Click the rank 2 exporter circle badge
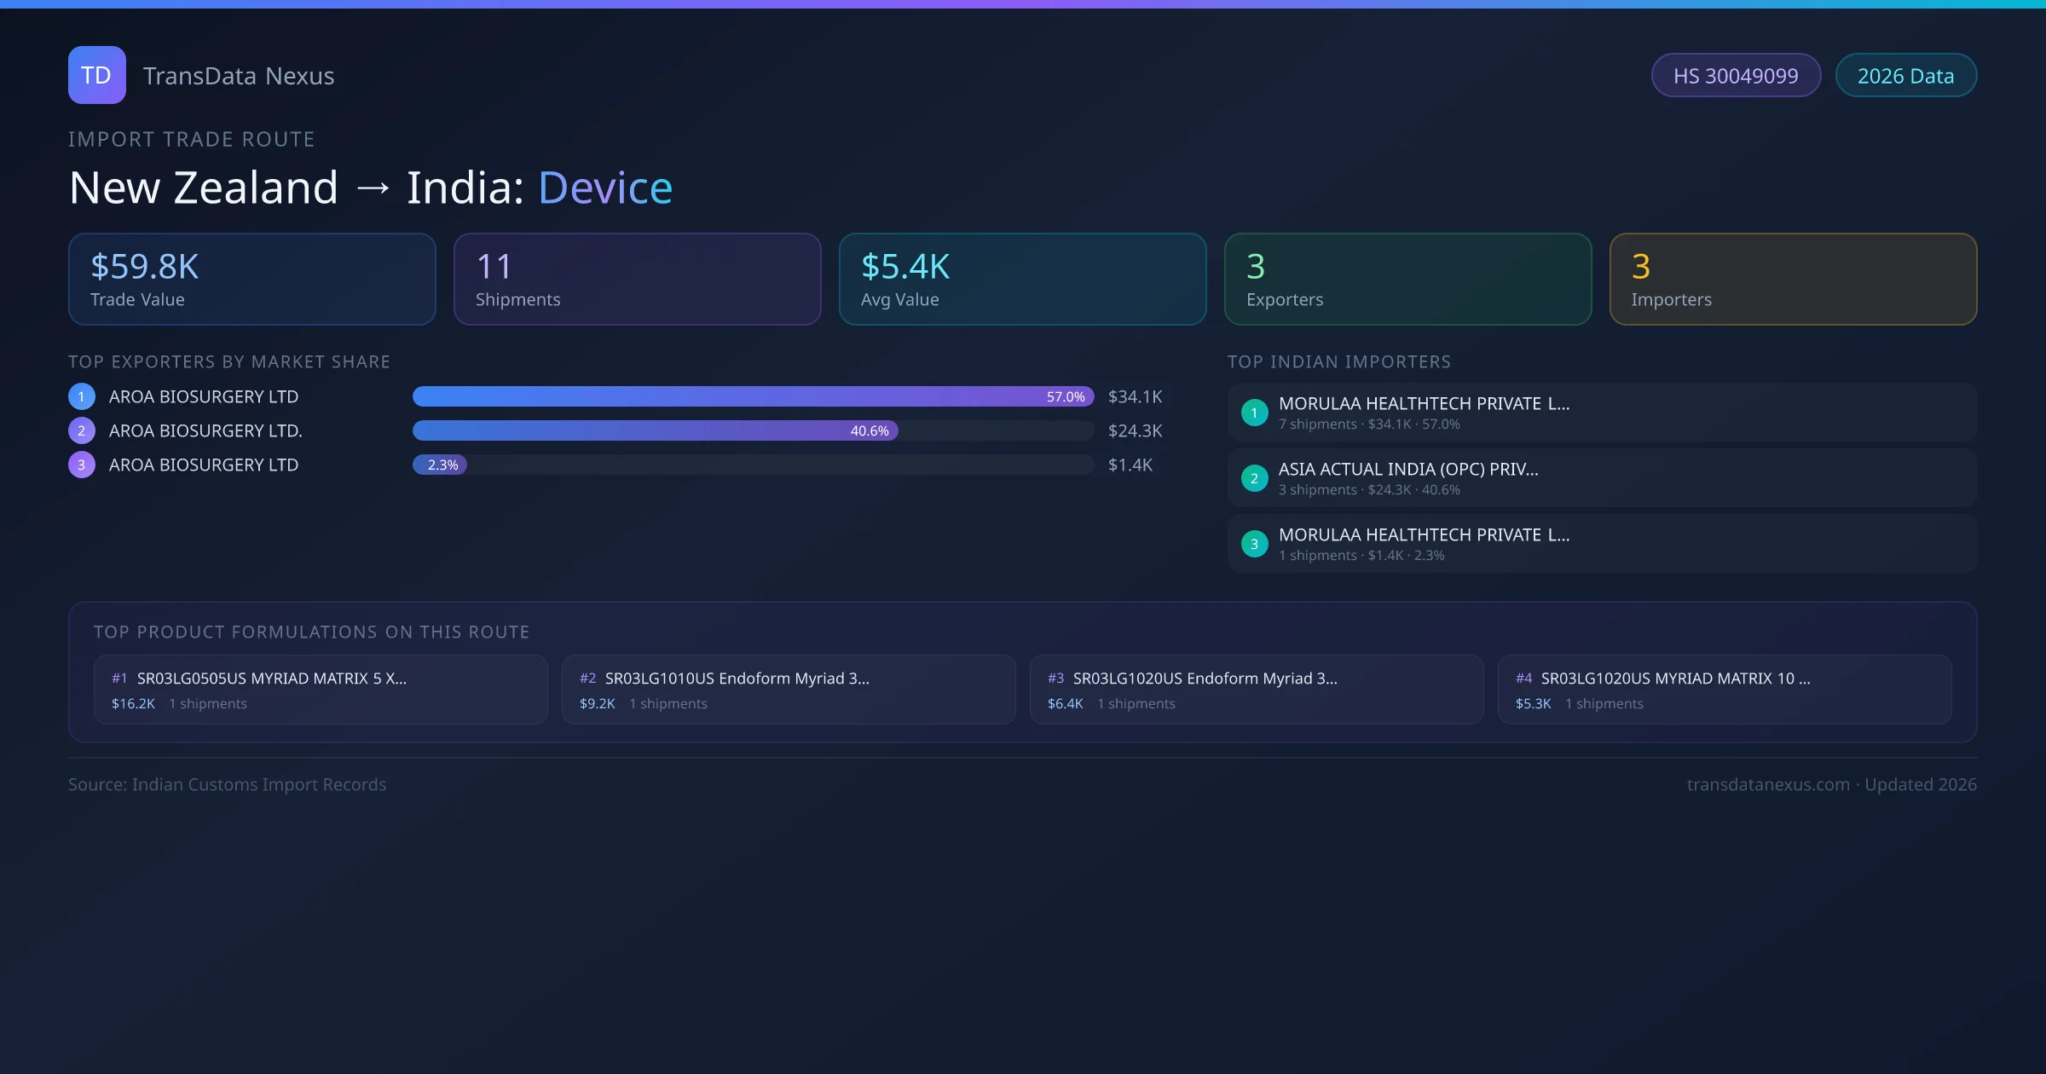This screenshot has height=1074, width=2046. (82, 430)
